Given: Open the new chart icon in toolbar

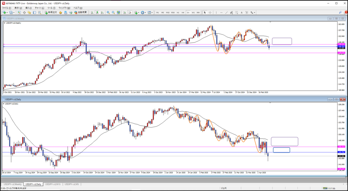Looking at the screenshot, I should click(4, 13).
